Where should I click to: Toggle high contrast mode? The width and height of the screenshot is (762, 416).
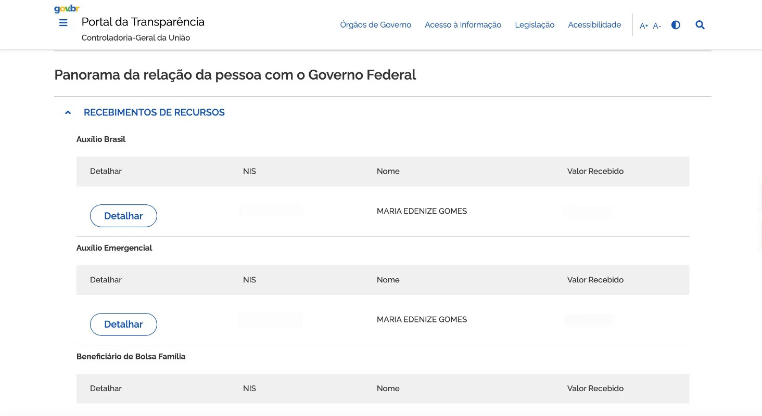(x=676, y=25)
